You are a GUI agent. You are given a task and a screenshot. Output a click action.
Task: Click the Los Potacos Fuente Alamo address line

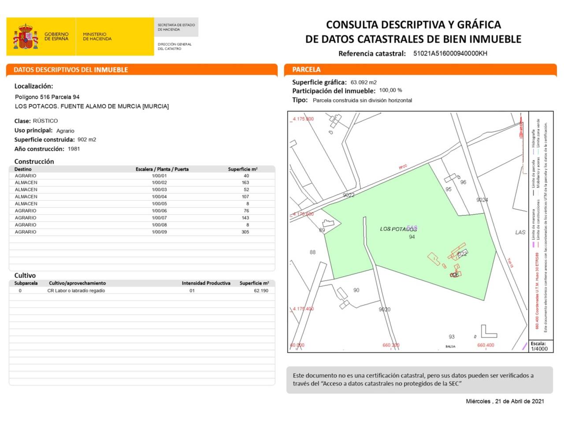click(x=92, y=106)
